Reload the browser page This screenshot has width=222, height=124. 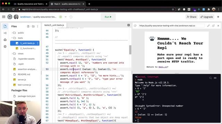coord(13,9)
